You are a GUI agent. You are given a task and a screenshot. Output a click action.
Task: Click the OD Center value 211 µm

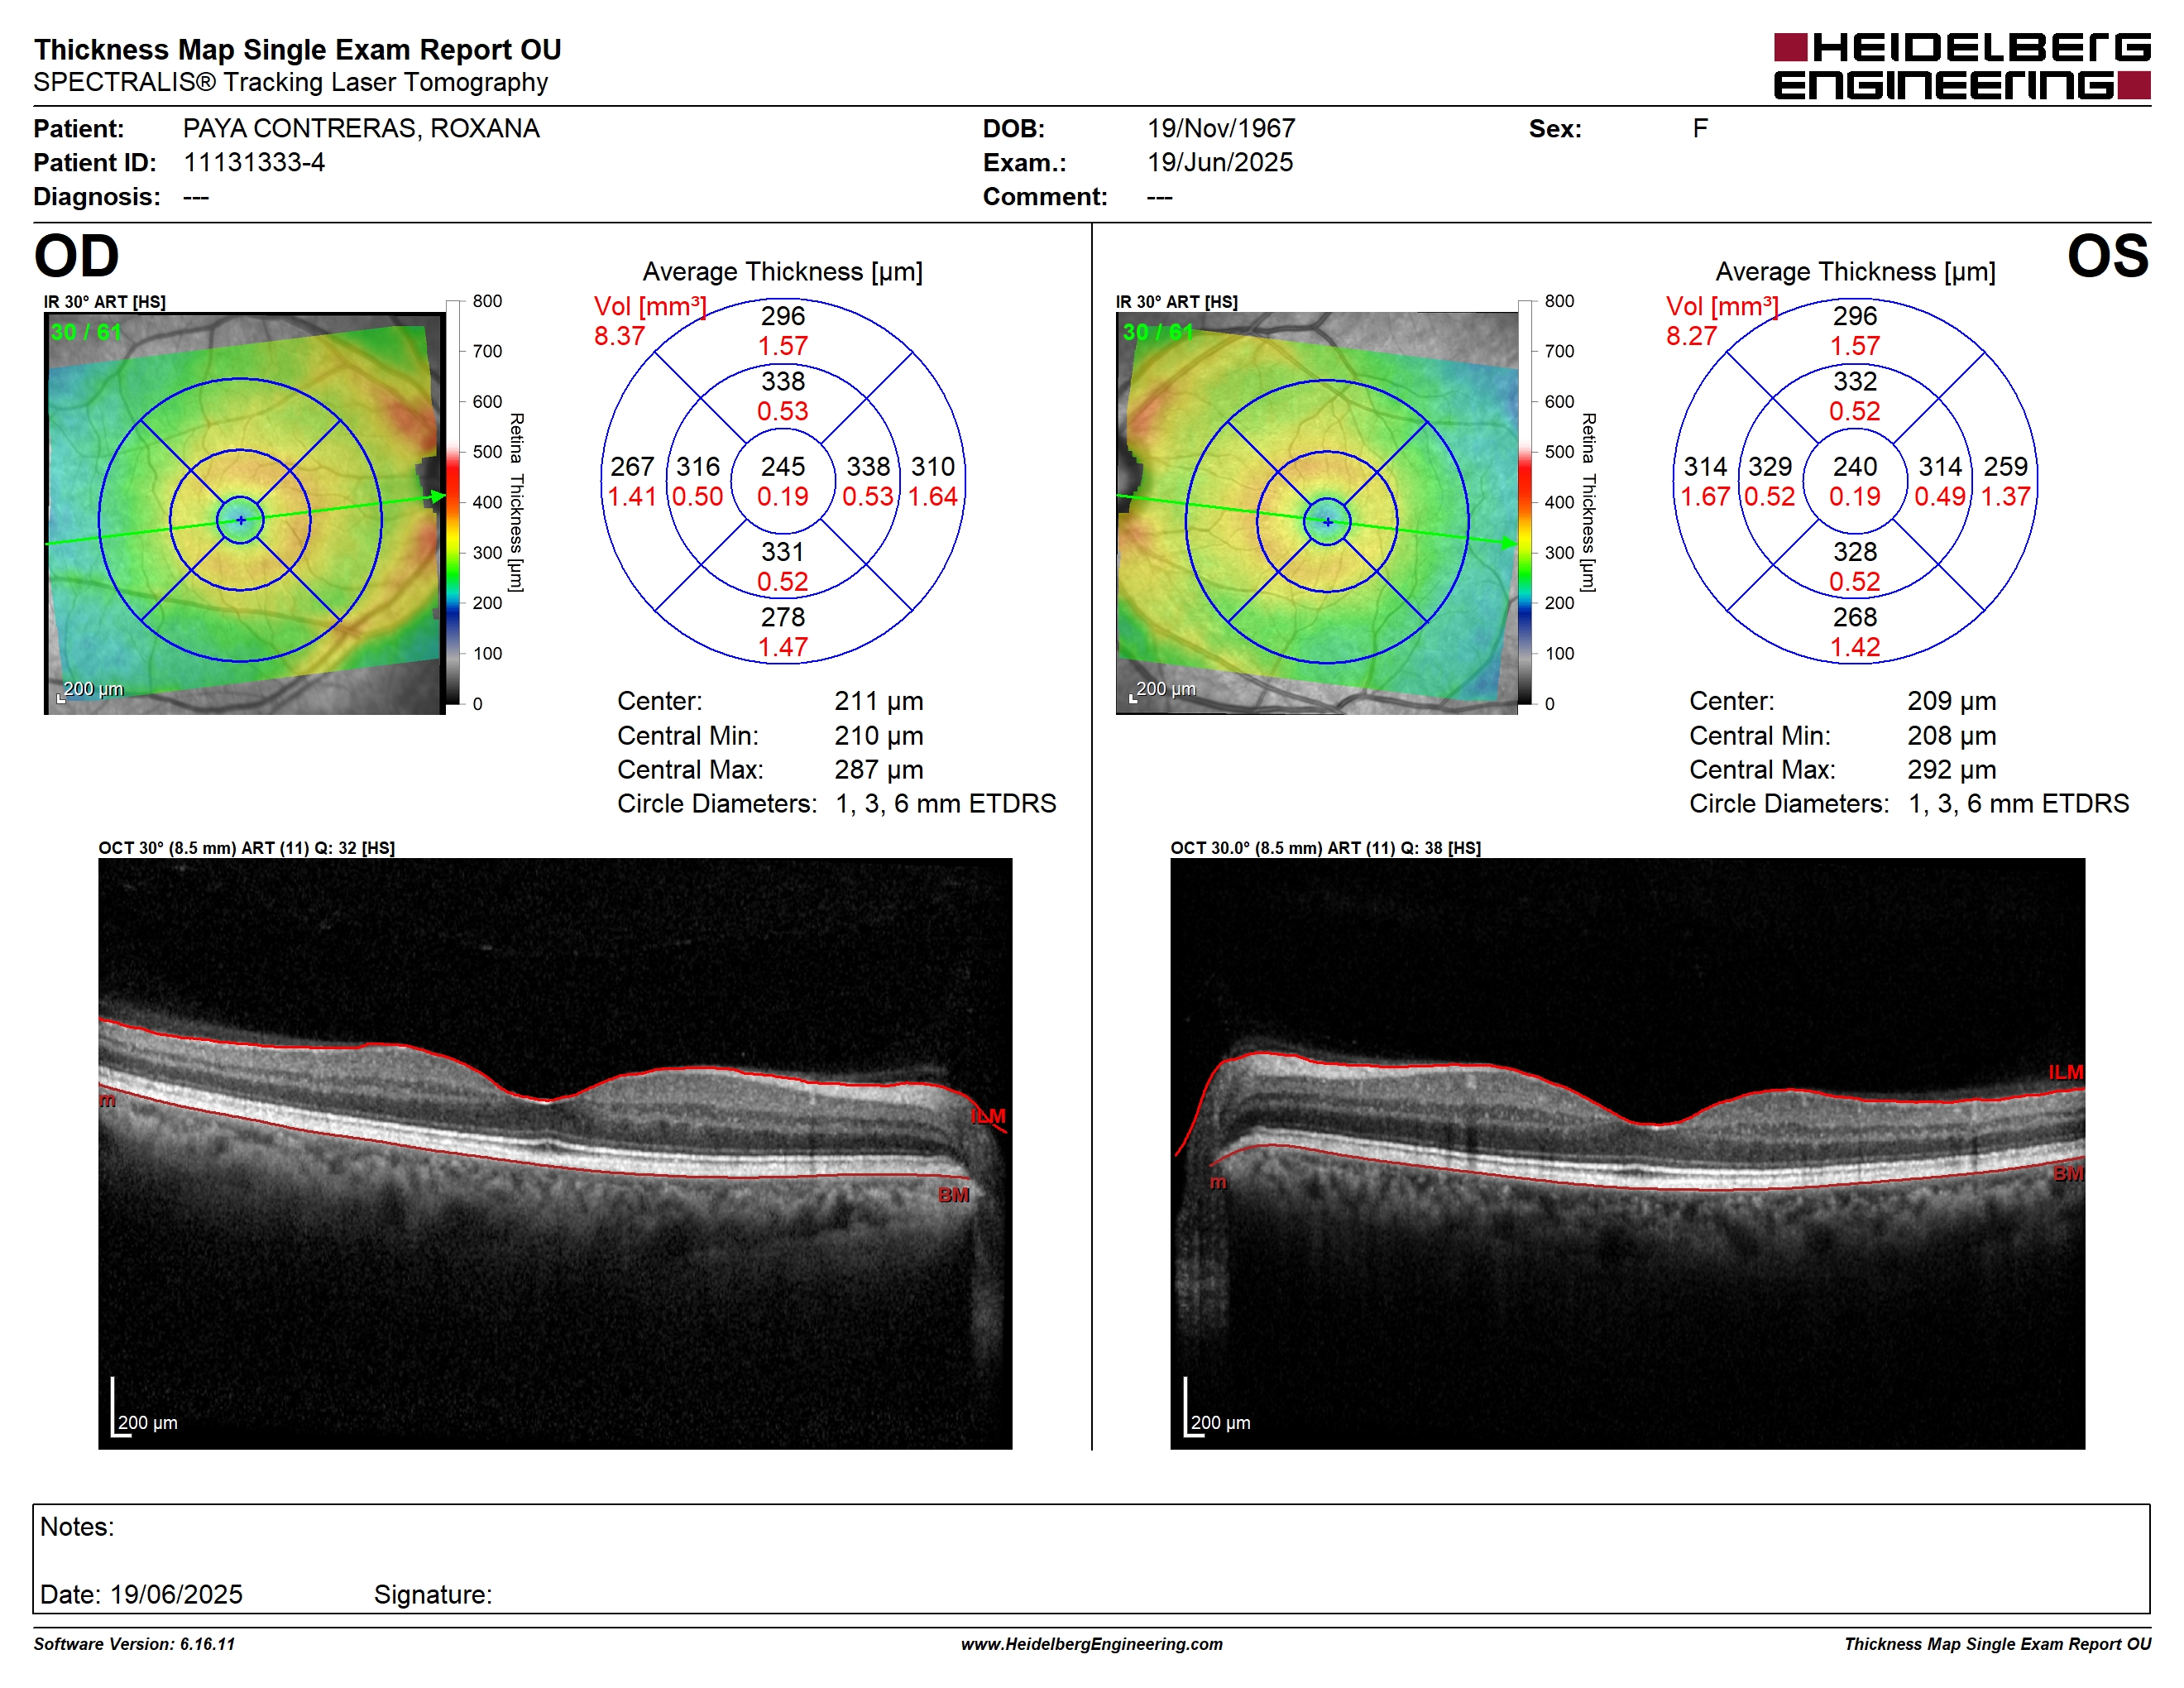[x=879, y=701]
